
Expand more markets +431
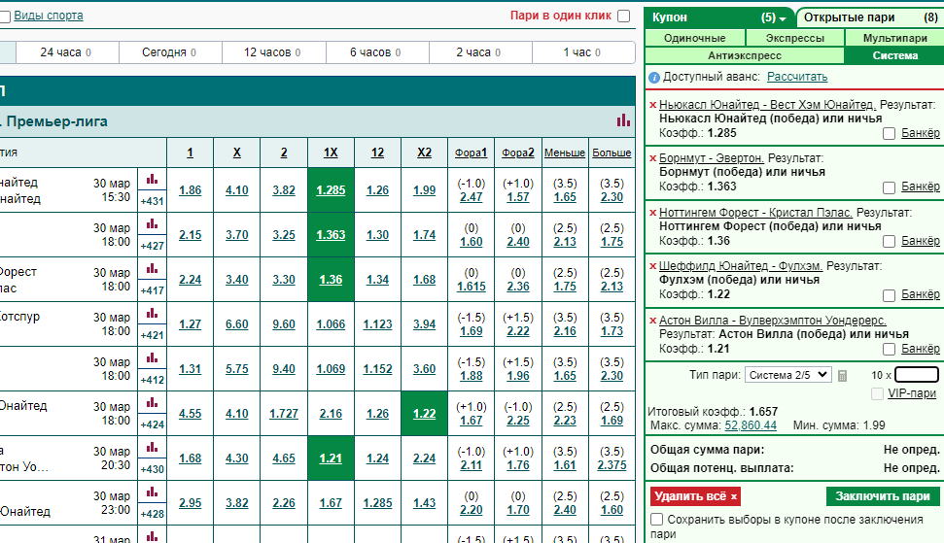point(153,201)
